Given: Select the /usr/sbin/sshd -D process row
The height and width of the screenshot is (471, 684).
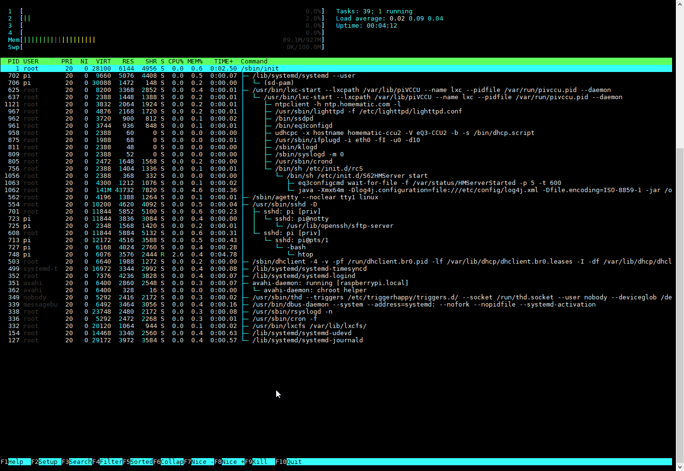Looking at the screenshot, I should coord(336,205).
